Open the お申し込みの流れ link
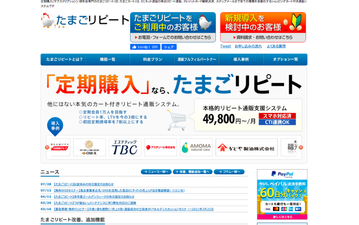 point(248,46)
